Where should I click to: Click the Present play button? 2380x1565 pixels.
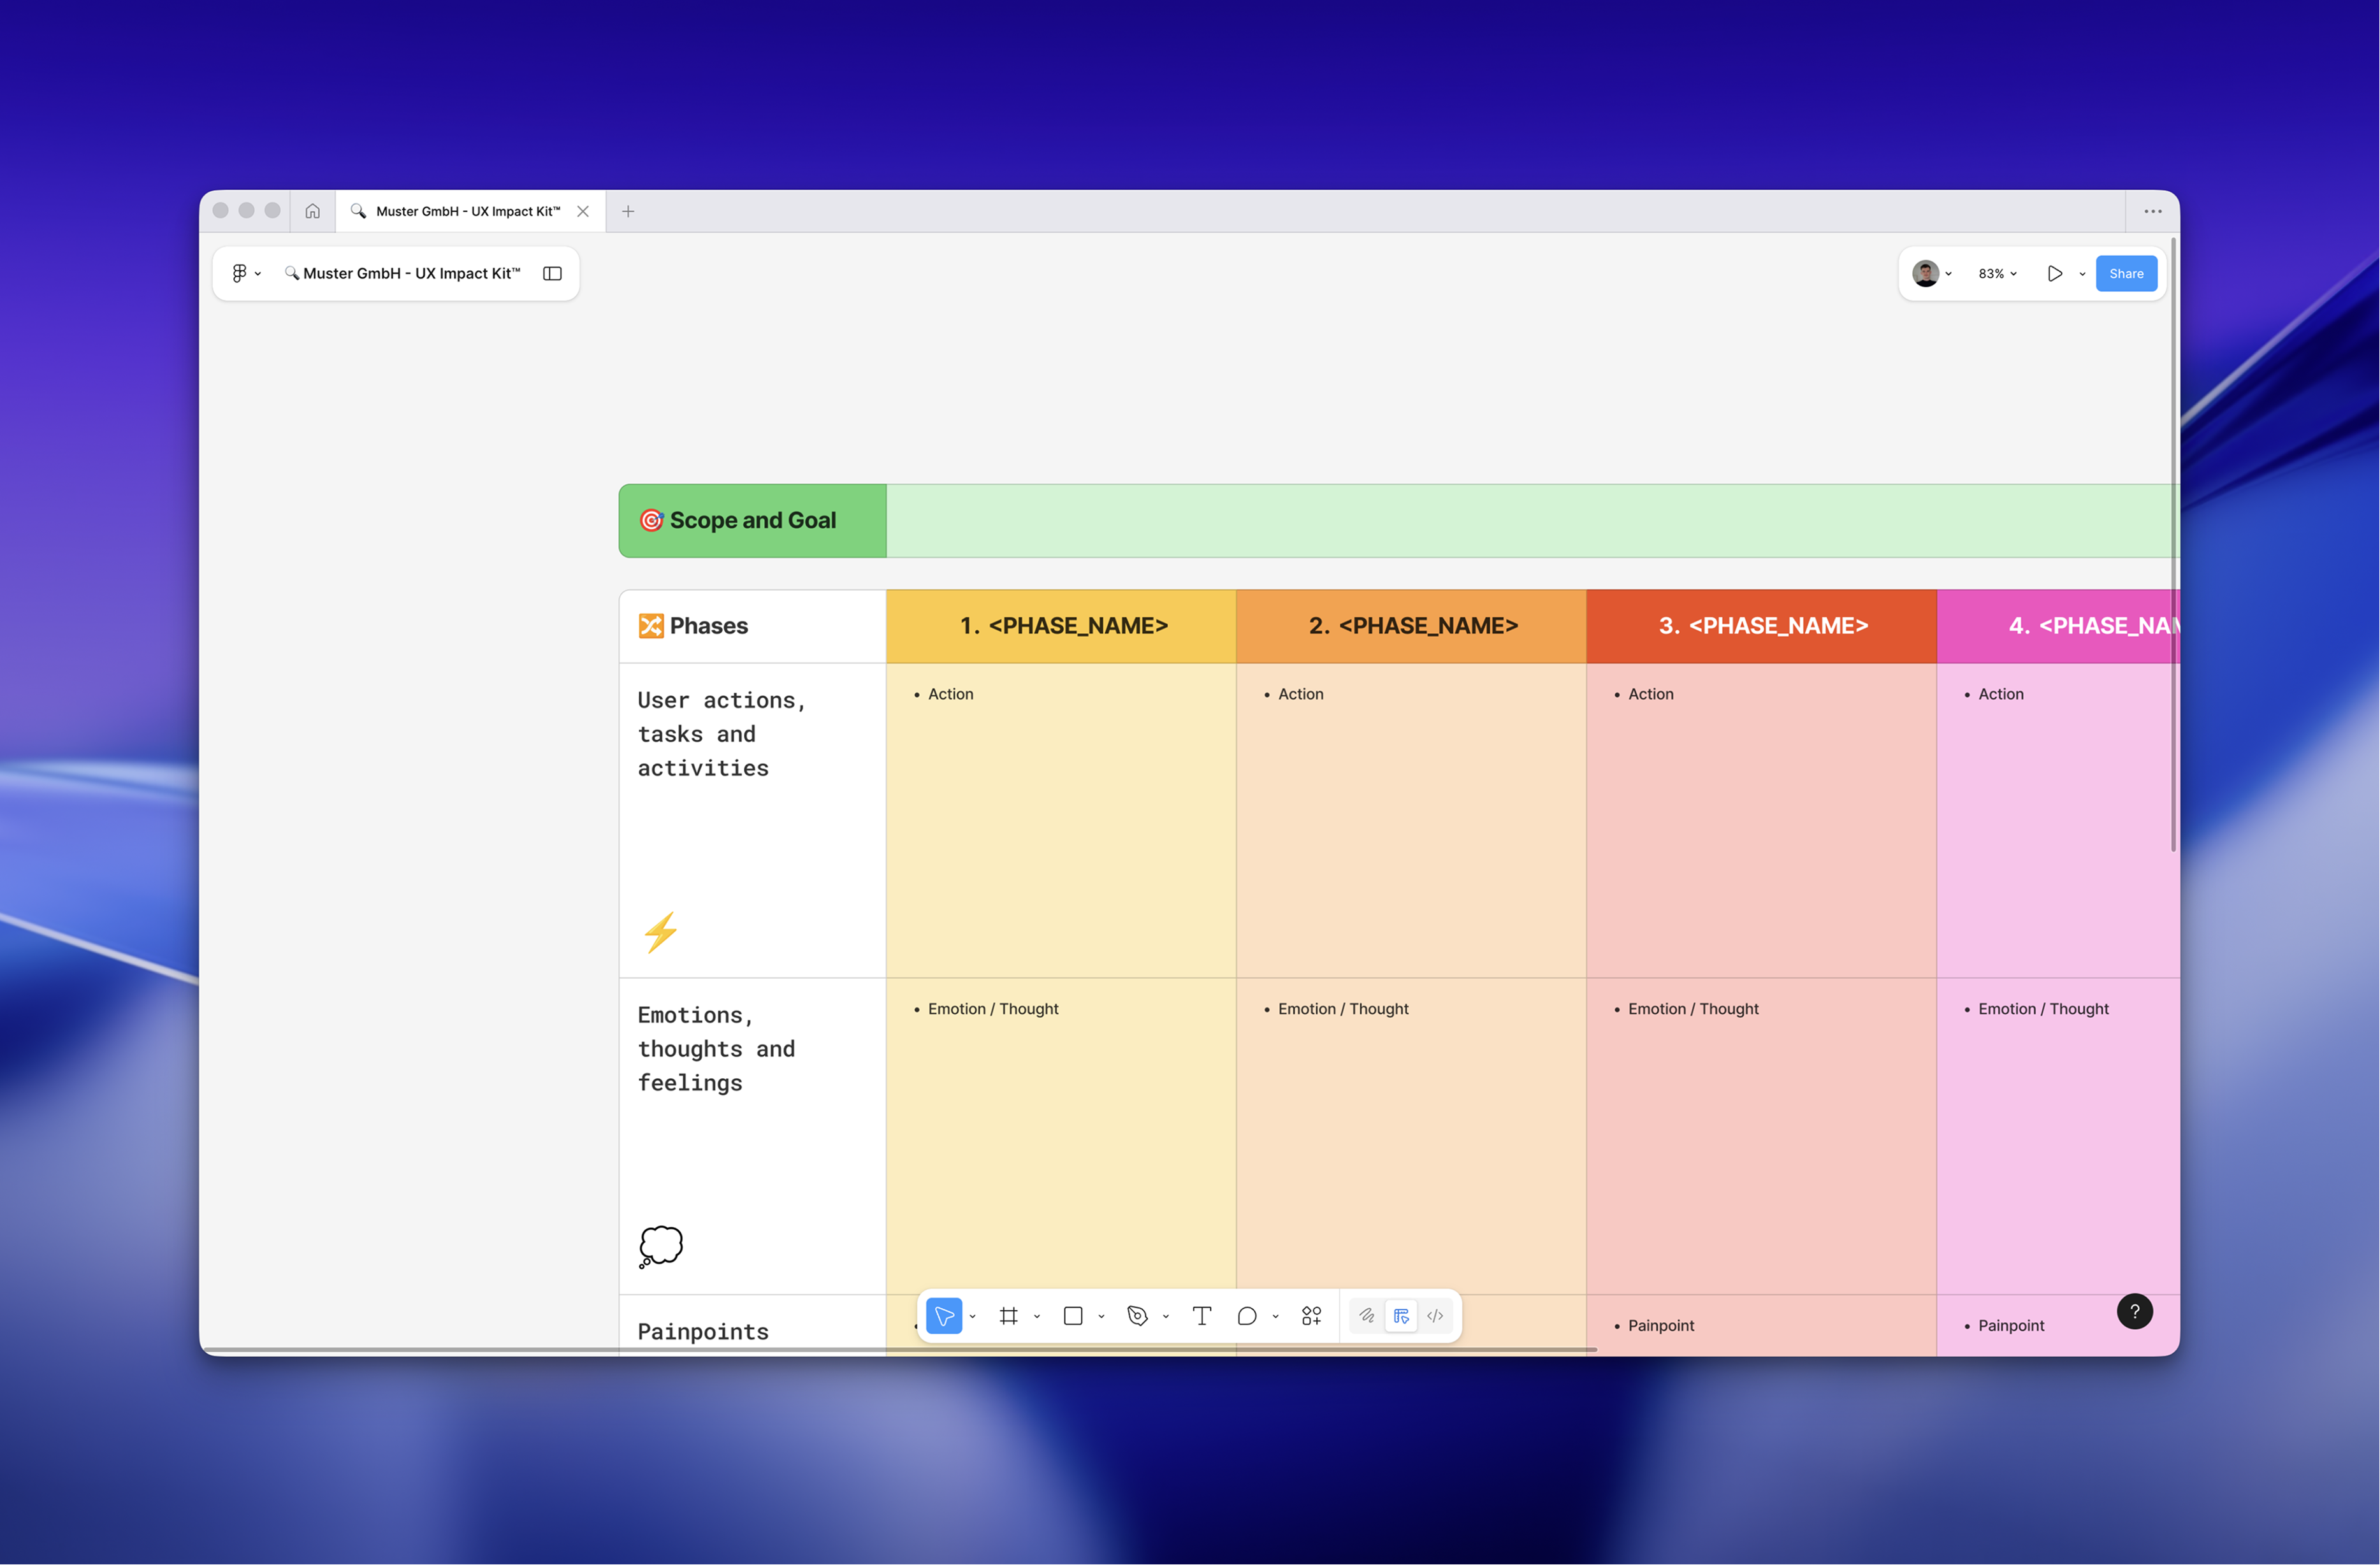click(x=2054, y=273)
